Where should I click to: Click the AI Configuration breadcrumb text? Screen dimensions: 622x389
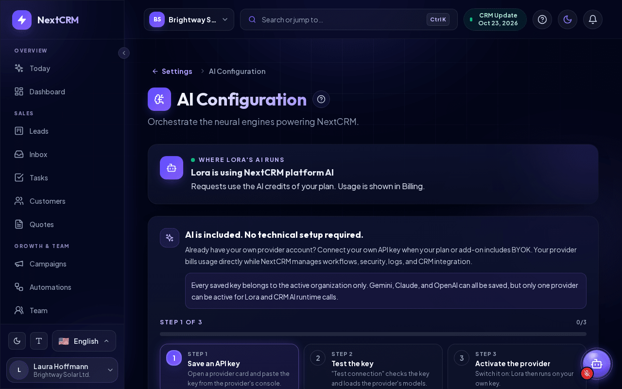(x=237, y=71)
